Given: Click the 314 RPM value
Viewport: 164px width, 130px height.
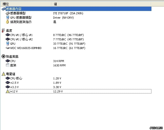Looking at the screenshot, I should 59,61.
